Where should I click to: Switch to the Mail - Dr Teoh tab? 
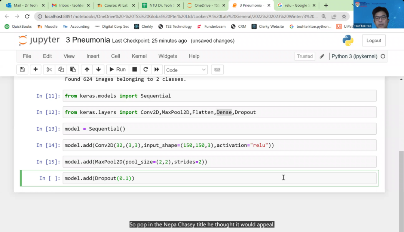point(25,5)
